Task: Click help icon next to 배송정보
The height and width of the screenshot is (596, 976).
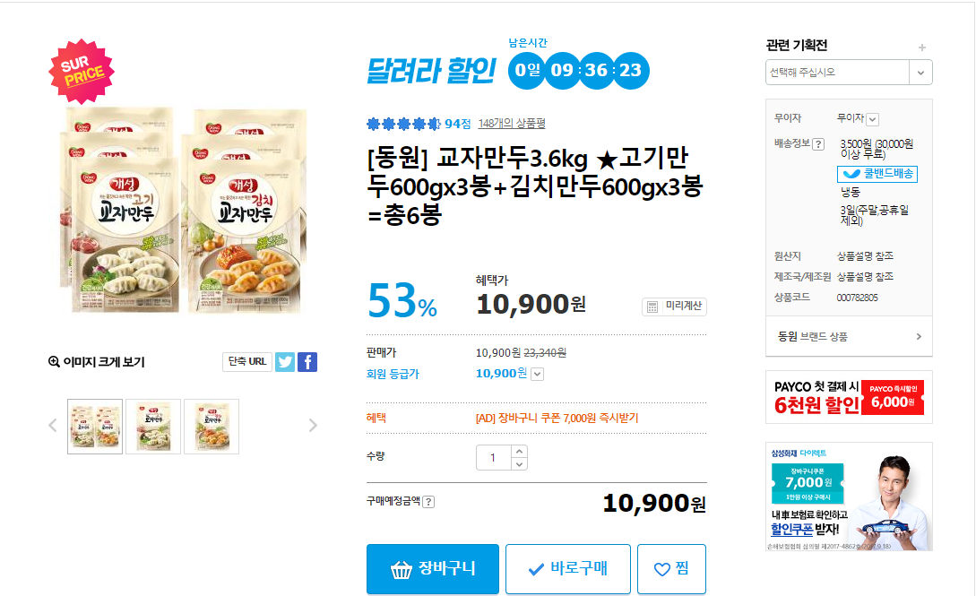Action: coord(817,144)
